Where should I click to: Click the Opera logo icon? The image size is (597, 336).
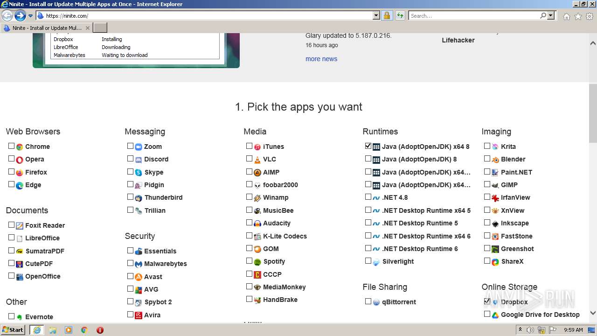point(20,160)
